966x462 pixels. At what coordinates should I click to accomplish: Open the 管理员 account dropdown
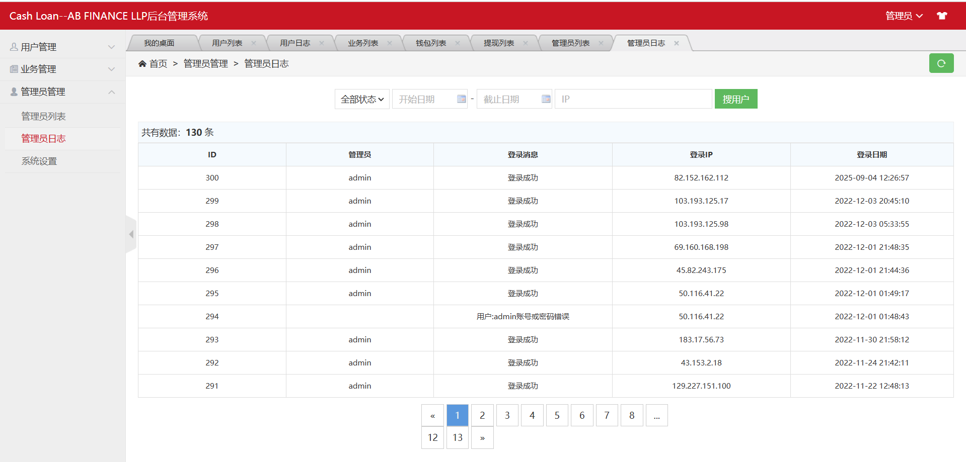point(904,16)
